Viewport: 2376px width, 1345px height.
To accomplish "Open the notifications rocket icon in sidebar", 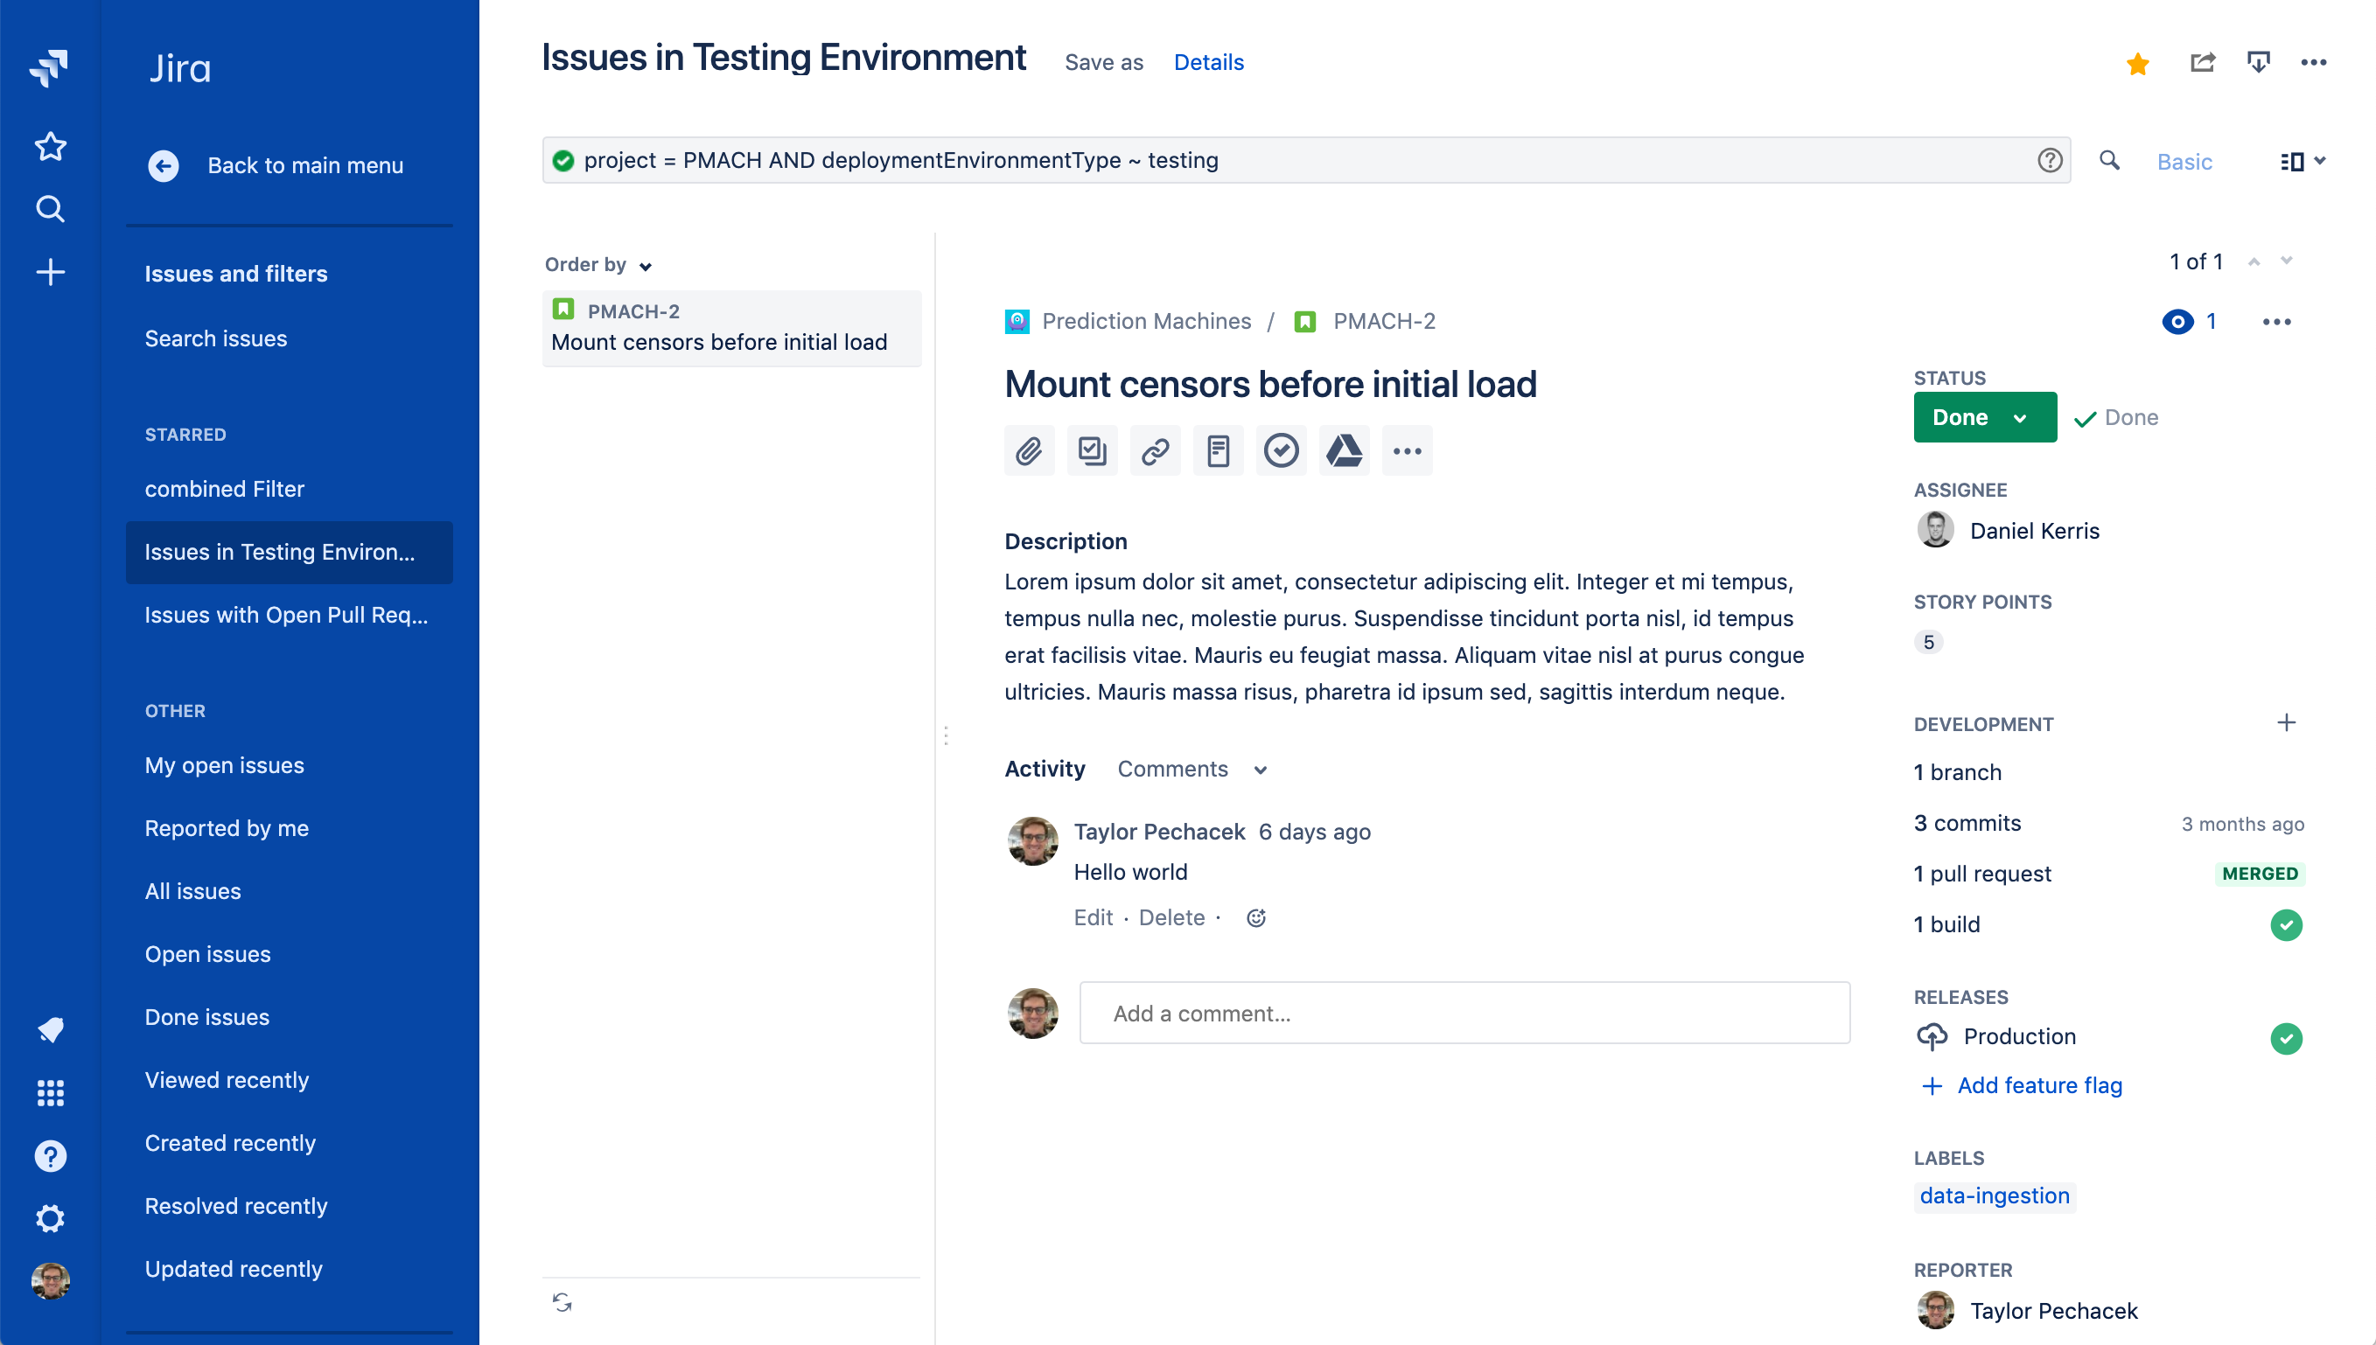I will [51, 1029].
